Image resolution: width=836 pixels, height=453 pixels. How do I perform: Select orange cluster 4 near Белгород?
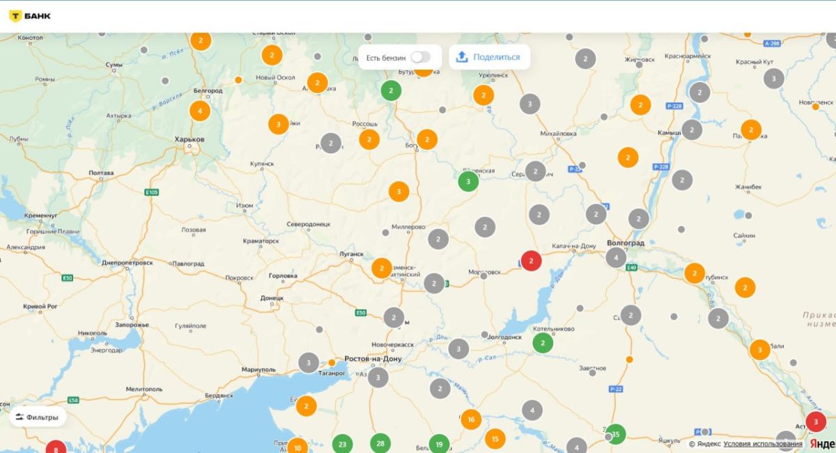click(x=200, y=111)
